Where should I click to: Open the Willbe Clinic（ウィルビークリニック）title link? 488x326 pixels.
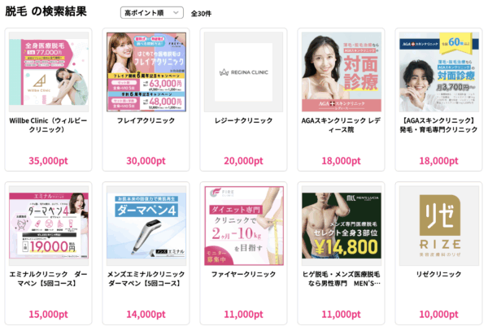pyautogui.click(x=48, y=125)
